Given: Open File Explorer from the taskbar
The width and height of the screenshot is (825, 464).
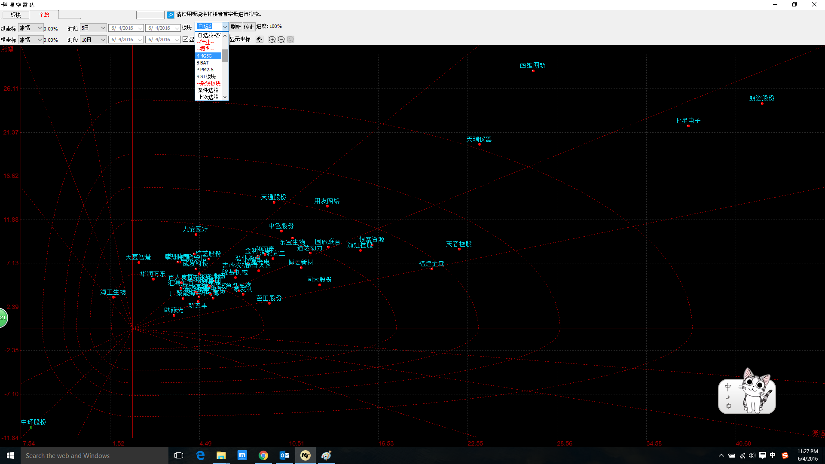Looking at the screenshot, I should click(x=221, y=455).
